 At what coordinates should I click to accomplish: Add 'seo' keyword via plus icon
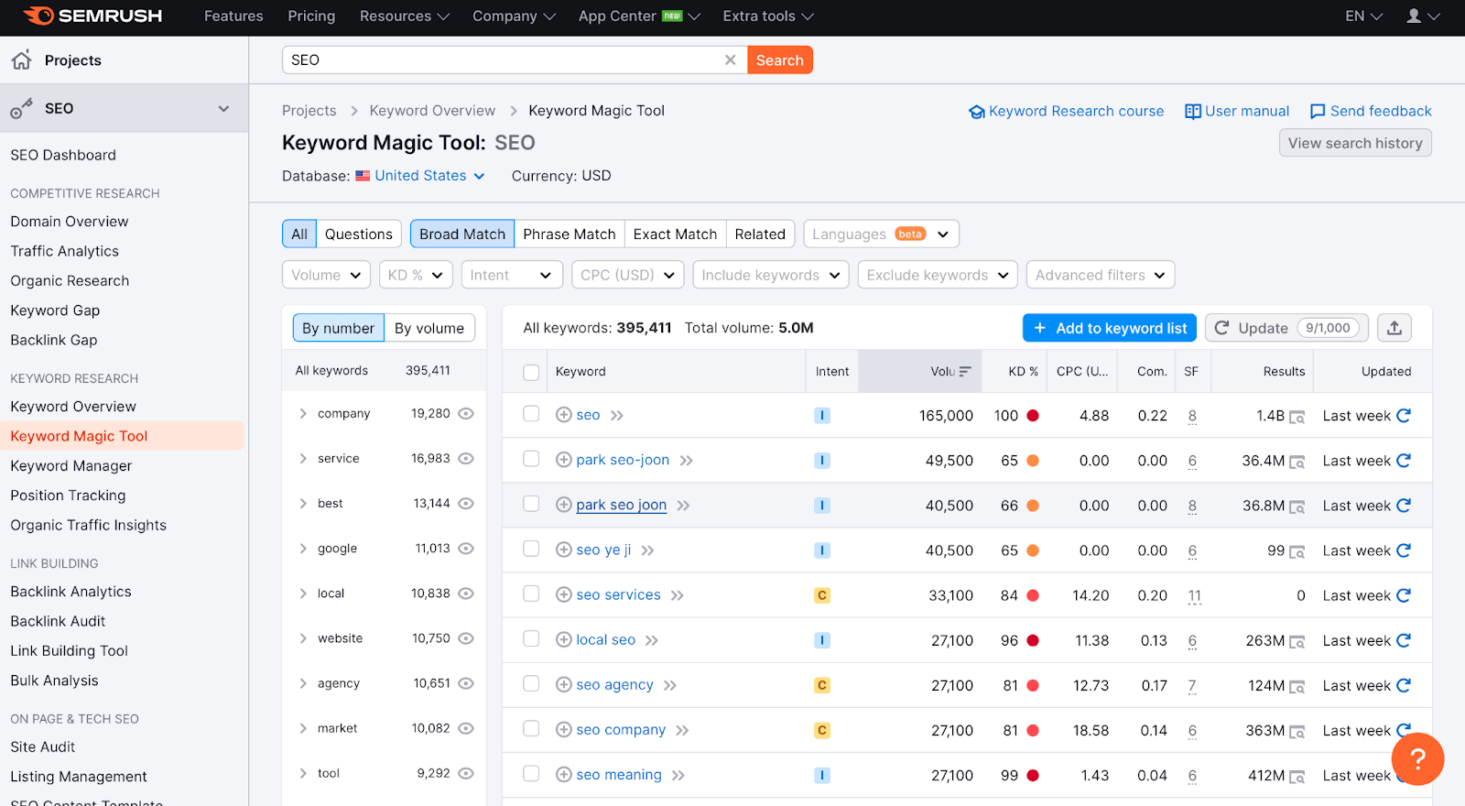click(x=564, y=415)
